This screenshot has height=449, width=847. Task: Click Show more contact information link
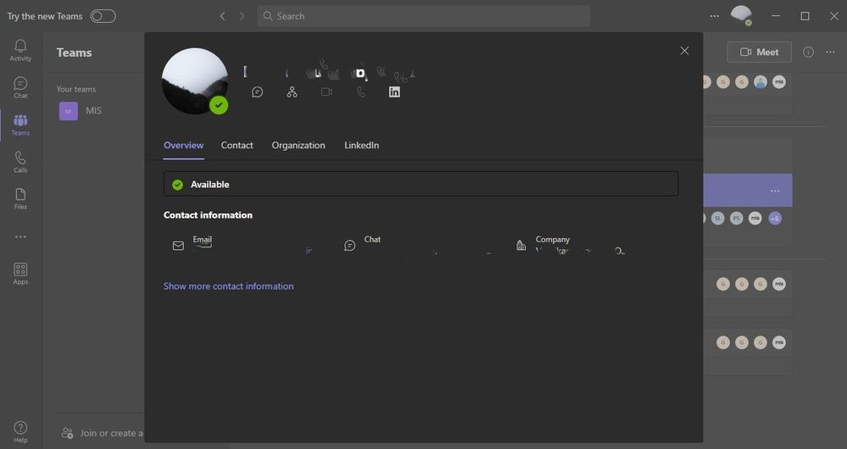[229, 286]
